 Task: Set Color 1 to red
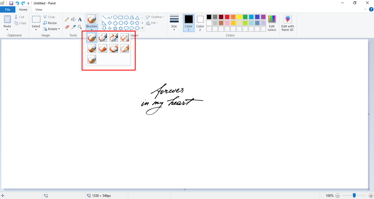pos(227,17)
